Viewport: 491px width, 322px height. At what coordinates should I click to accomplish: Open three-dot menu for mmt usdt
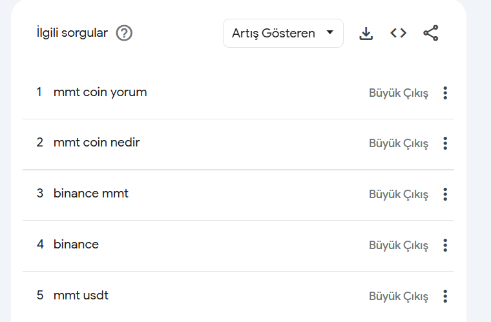click(x=445, y=296)
